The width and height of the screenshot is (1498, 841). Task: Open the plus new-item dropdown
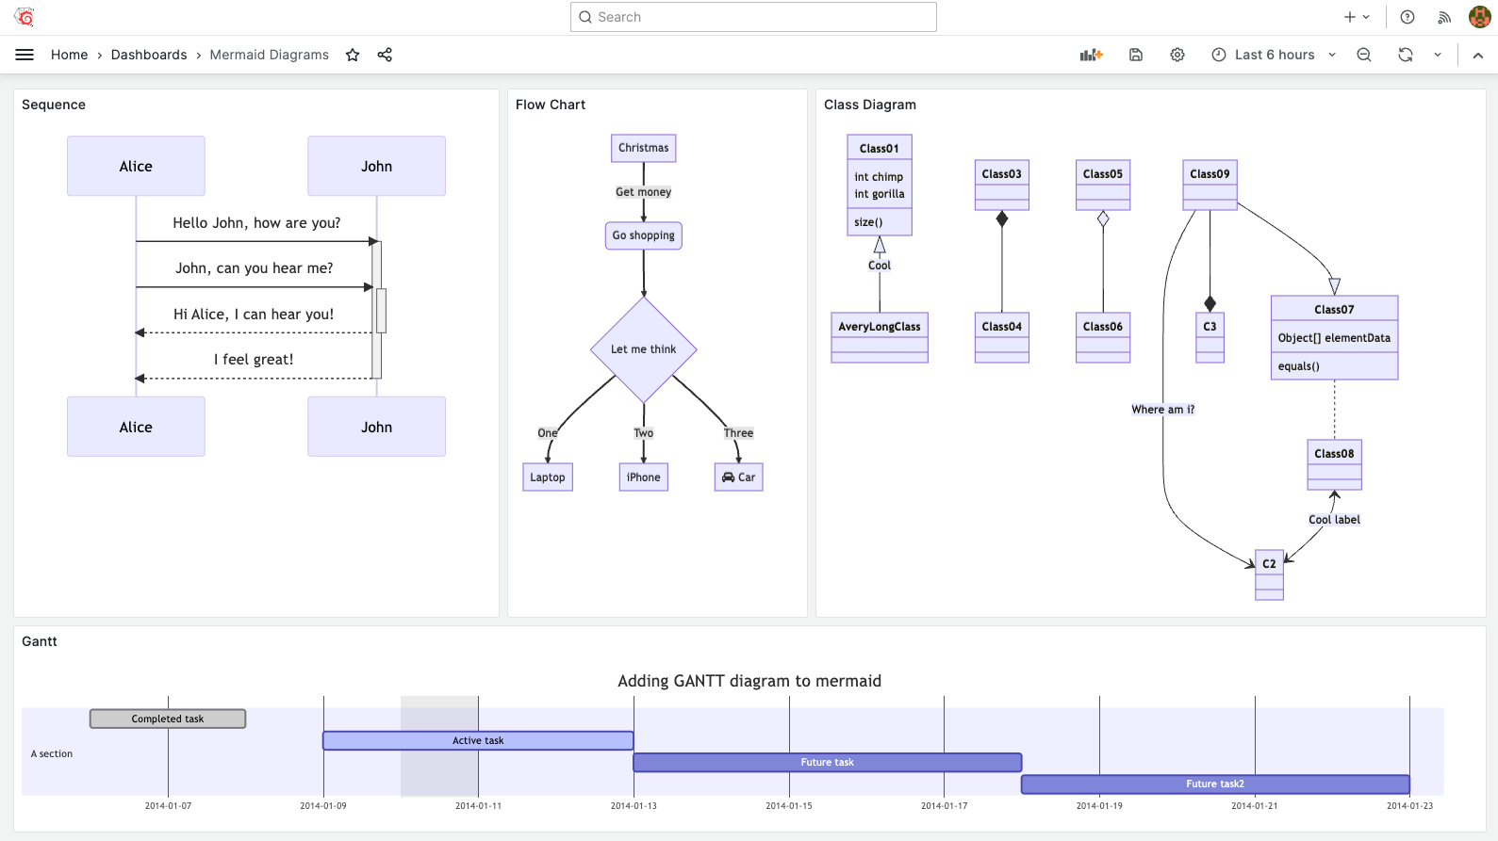pyautogui.click(x=1357, y=17)
